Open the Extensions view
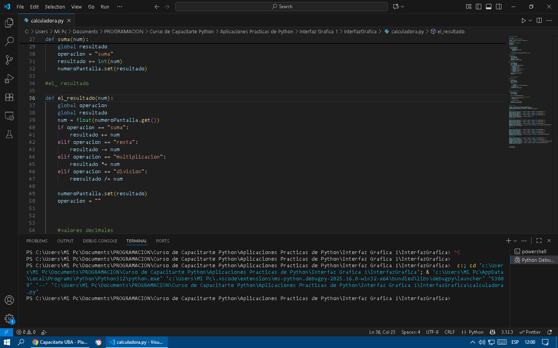 coord(9,97)
